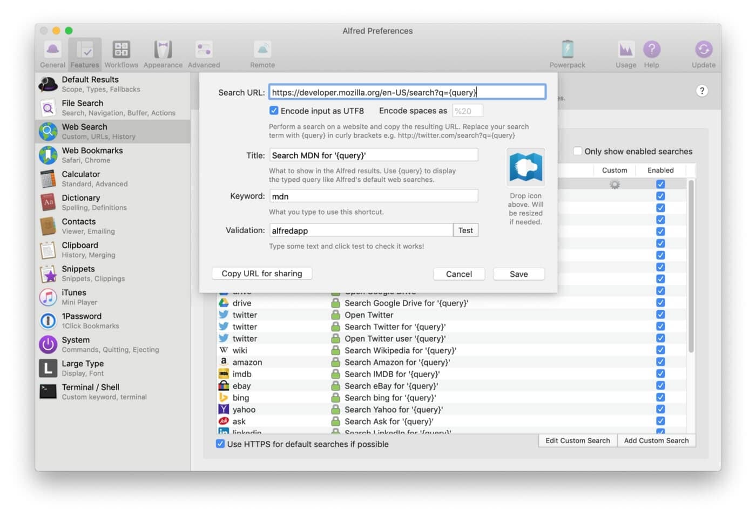Click the MDN search icon drop well
Viewport: 756px width, 517px height.
tap(526, 167)
